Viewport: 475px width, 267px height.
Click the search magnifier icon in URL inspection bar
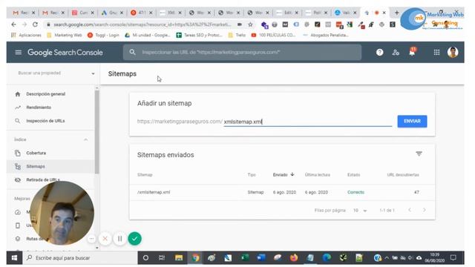pyautogui.click(x=132, y=52)
